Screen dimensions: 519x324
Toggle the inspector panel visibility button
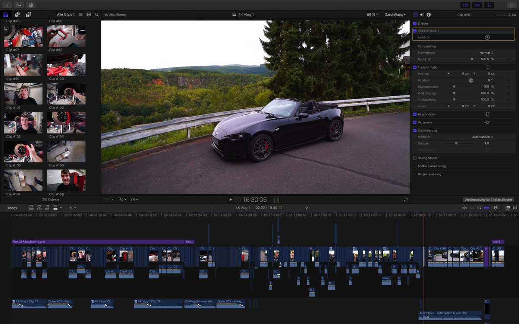pos(490,5)
